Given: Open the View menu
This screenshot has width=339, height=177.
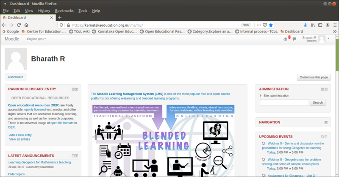Looking at the screenshot, I should tap(29, 11).
